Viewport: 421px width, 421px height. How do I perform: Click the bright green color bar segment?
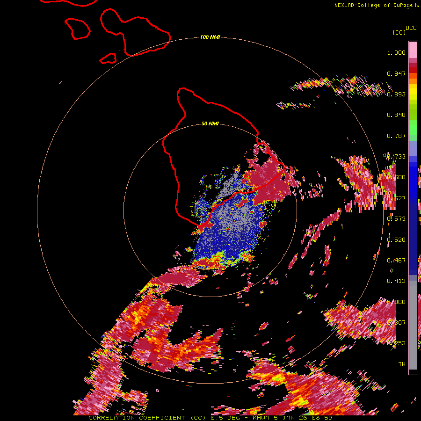point(413,128)
